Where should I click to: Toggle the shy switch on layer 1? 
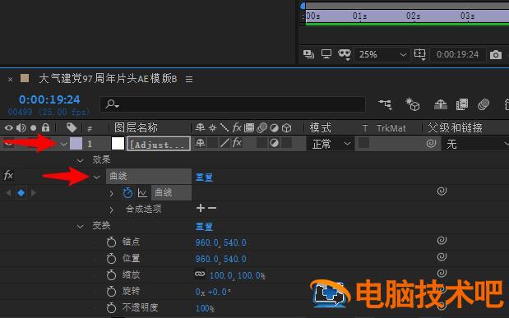point(200,143)
